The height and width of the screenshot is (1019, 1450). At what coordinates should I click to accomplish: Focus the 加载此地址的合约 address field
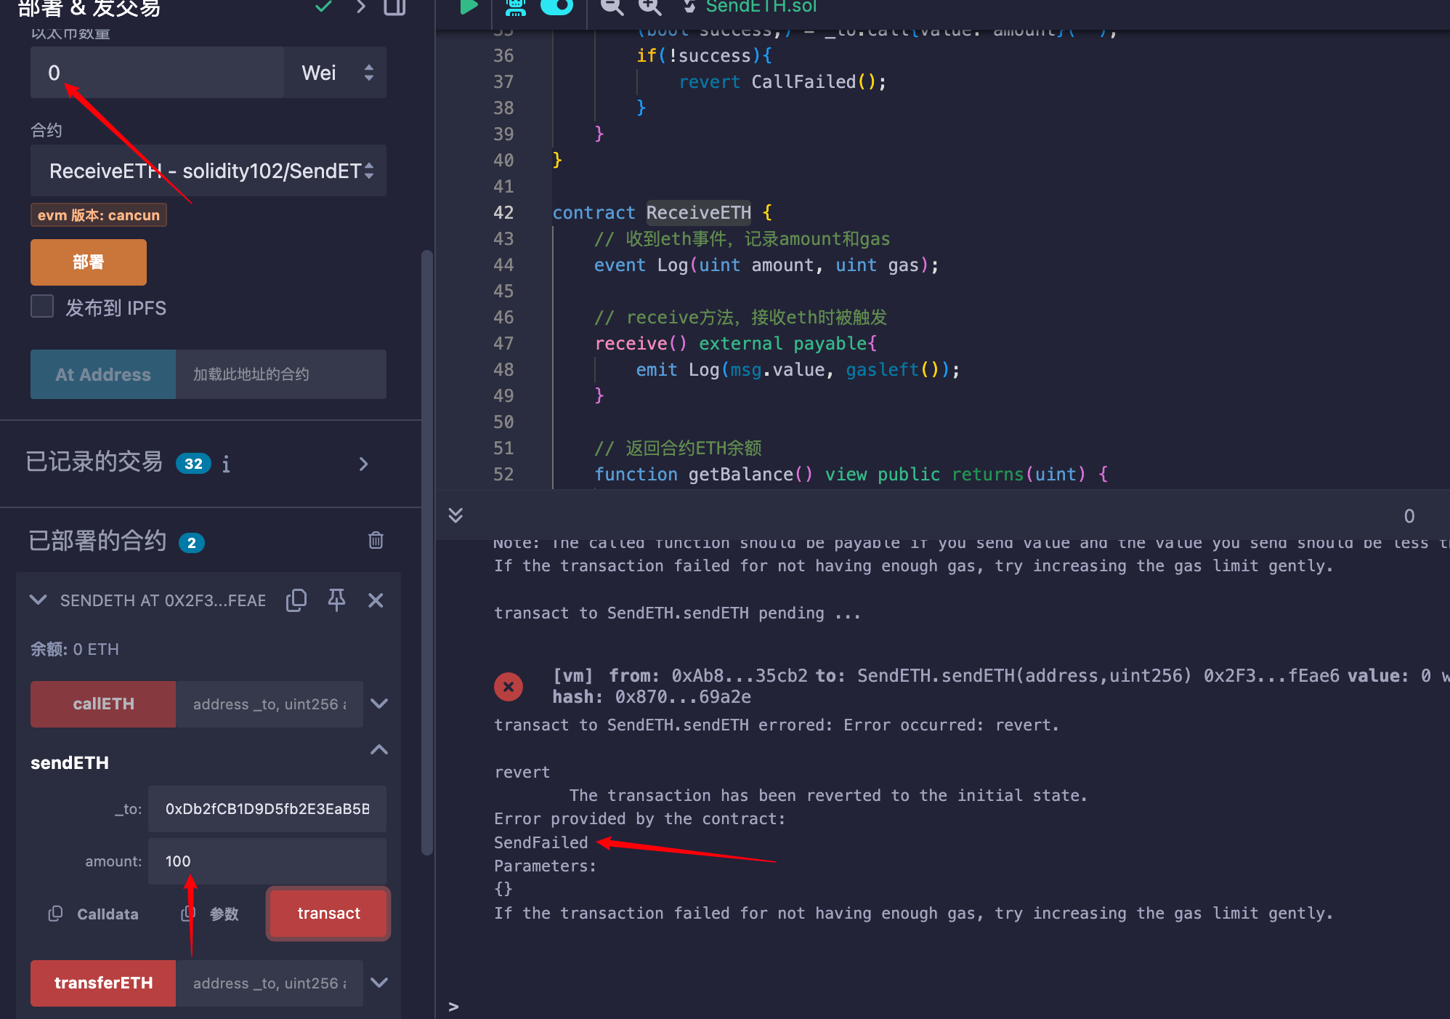pyautogui.click(x=281, y=374)
